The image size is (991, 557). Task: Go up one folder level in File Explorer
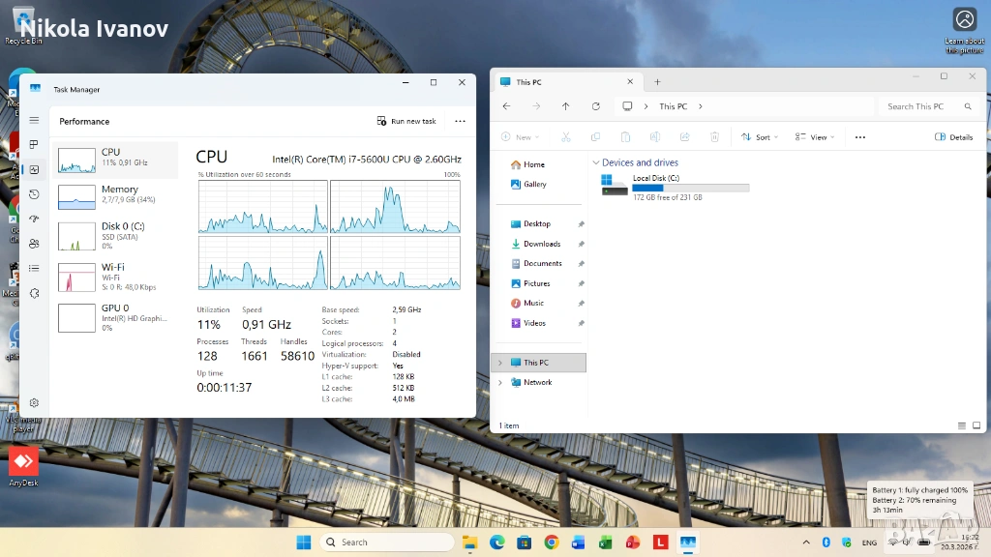[x=566, y=106]
